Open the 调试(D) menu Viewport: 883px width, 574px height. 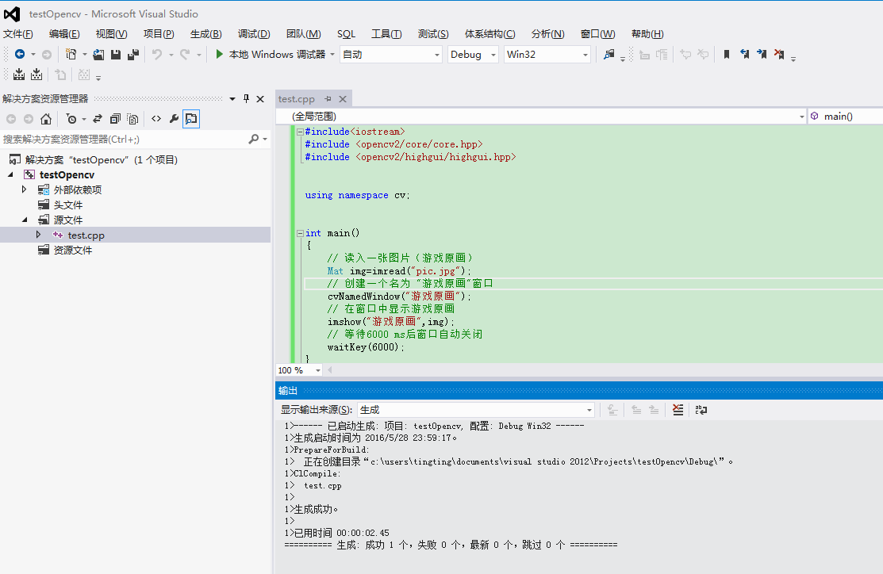pyautogui.click(x=254, y=34)
